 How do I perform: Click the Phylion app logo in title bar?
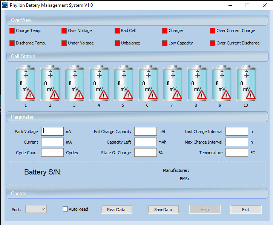point(5,5)
